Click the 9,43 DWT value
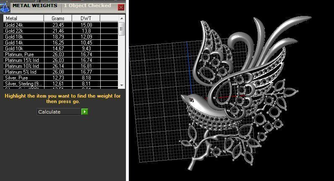Viewport: 334px width, 181px height. coord(86,49)
